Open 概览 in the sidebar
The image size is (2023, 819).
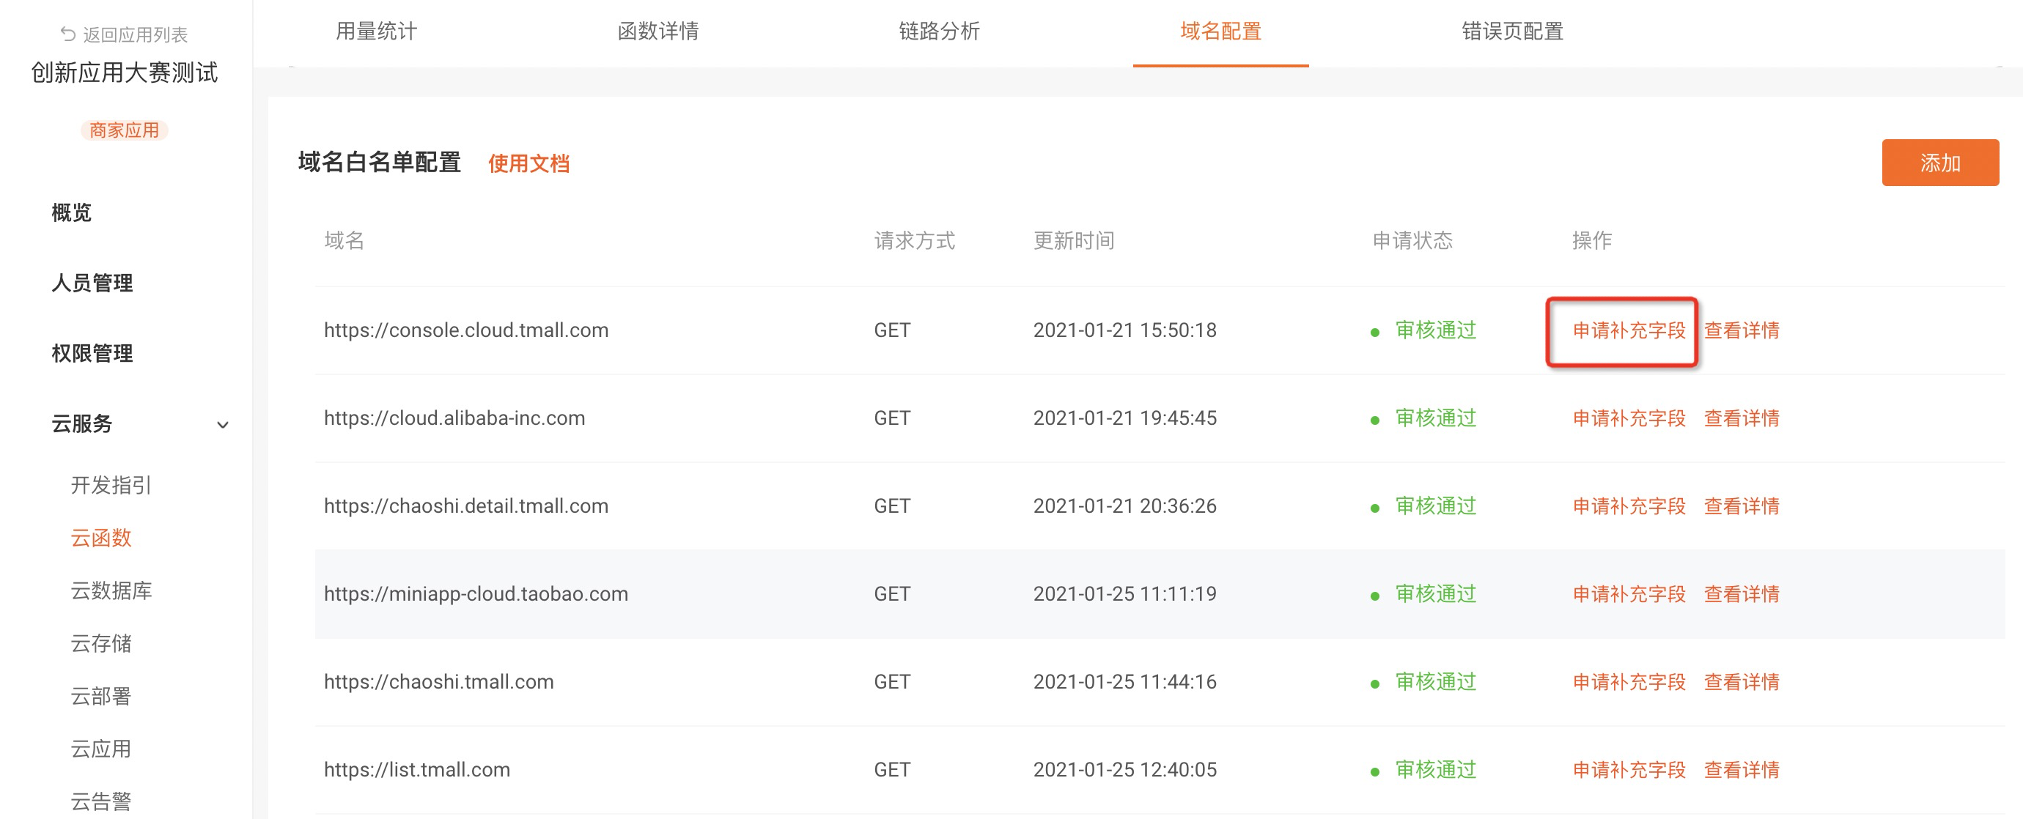pos(72,212)
